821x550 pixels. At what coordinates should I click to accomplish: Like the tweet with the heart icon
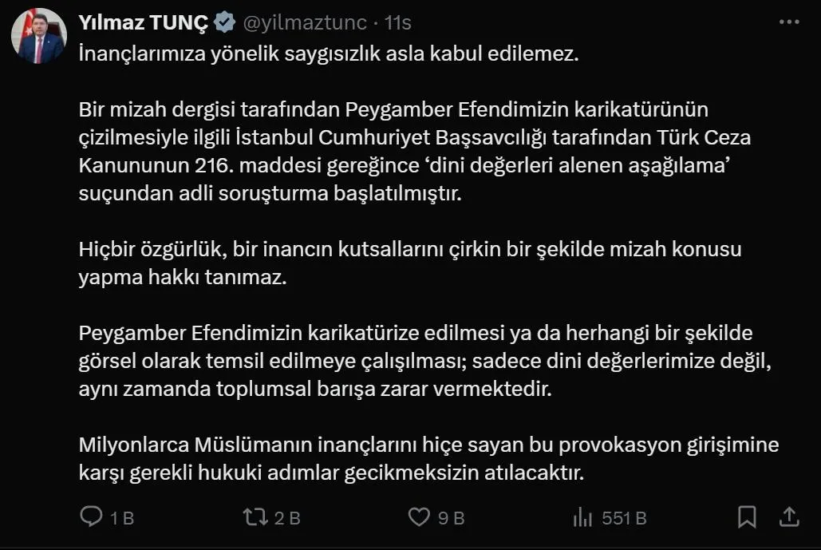tap(419, 517)
